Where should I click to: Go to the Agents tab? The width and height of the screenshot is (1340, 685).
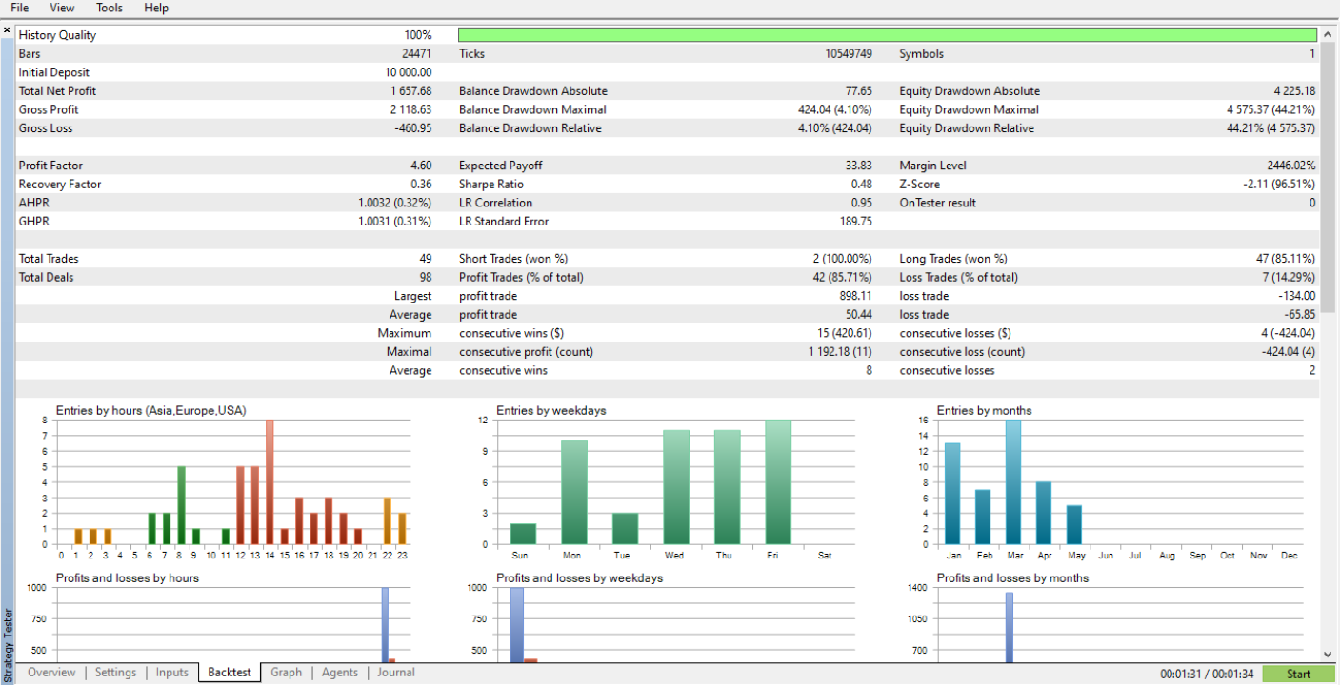click(340, 673)
